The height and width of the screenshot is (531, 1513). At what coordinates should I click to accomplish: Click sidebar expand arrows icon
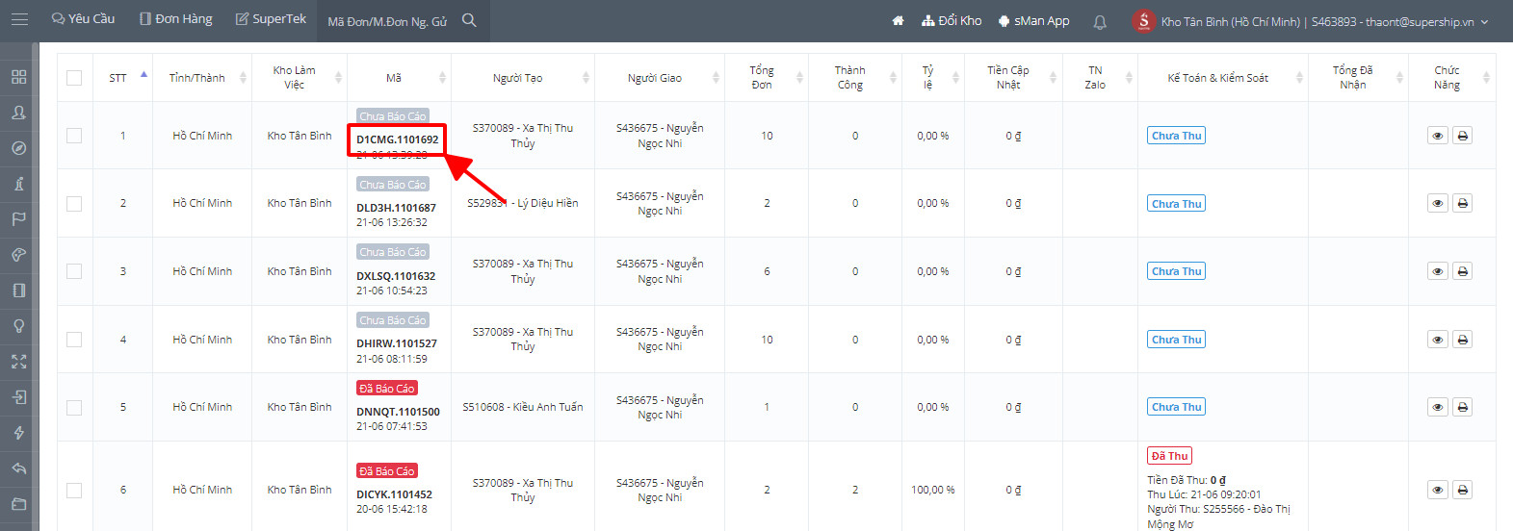point(18,362)
